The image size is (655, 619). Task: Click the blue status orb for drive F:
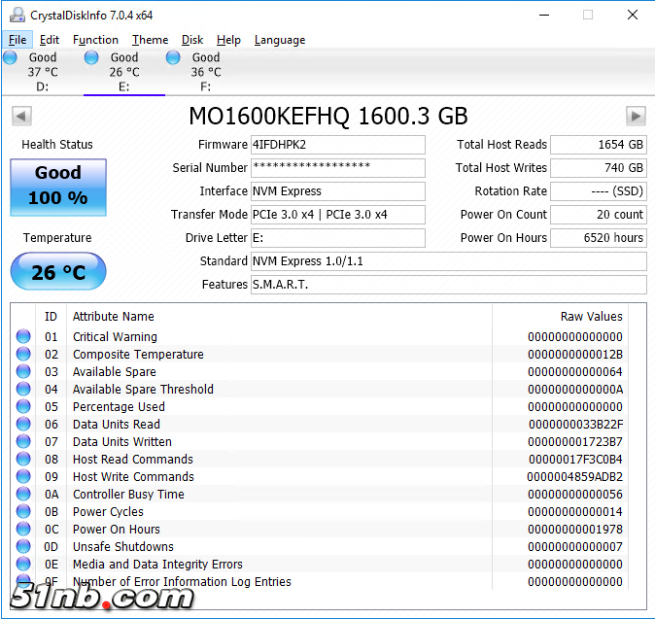pos(173,57)
